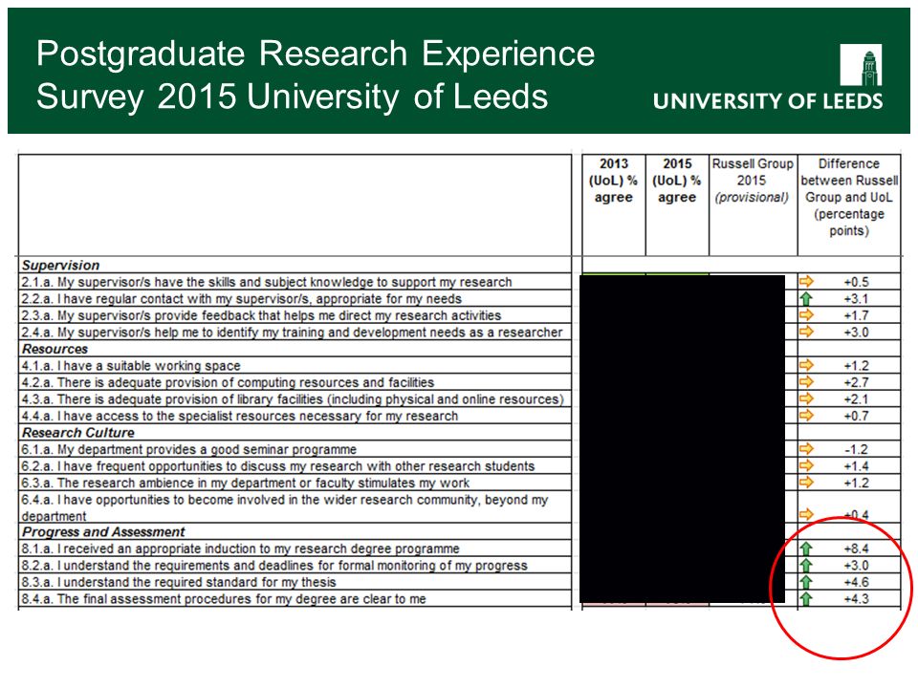Click the orange arrow icon in row 4.3.a
The height and width of the screenshot is (688, 918).
[806, 398]
